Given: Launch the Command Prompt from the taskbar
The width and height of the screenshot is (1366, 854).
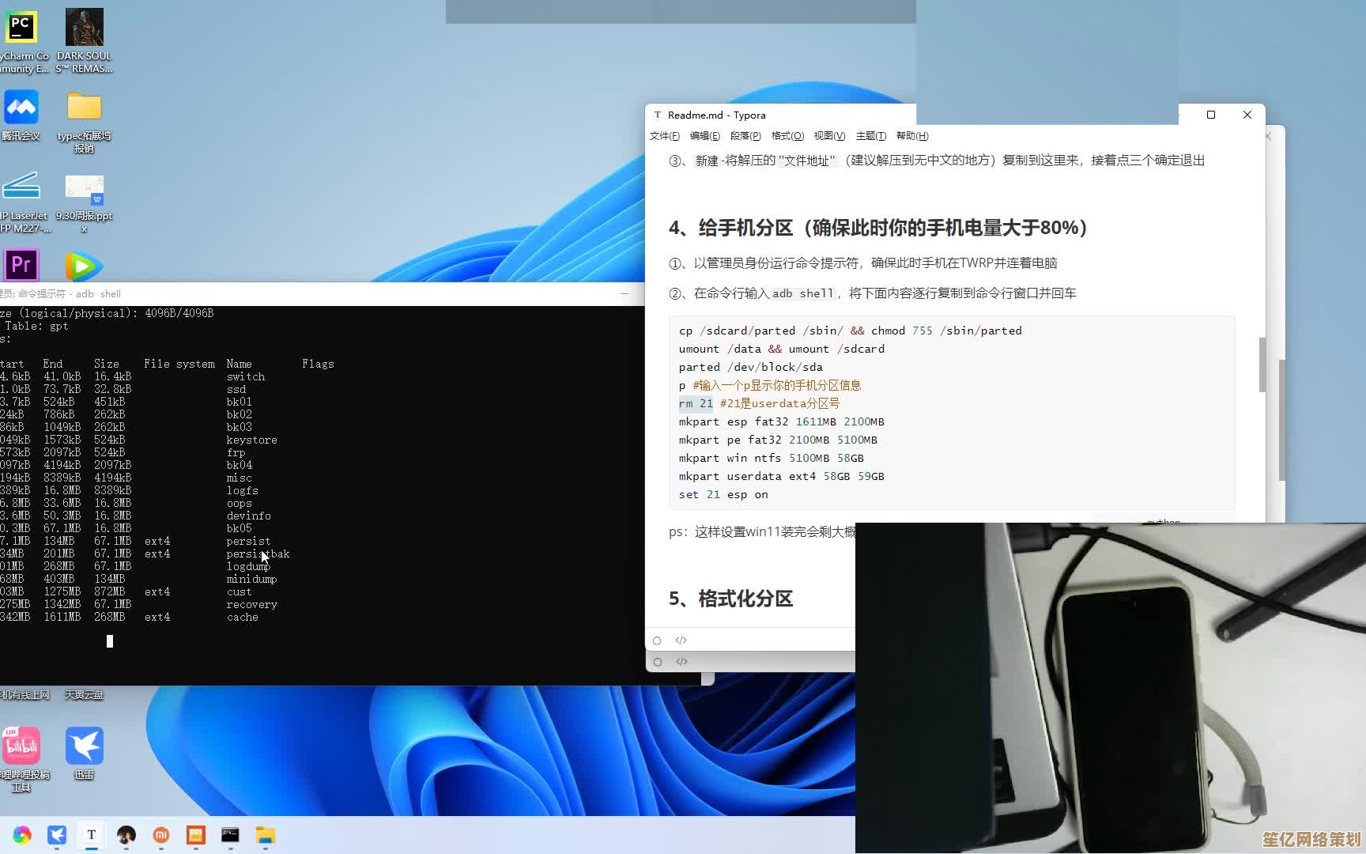Looking at the screenshot, I should [230, 834].
